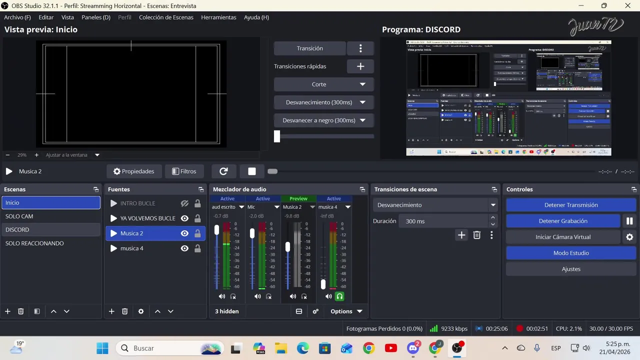This screenshot has height=360, width=640.
Task: Mute the aud escrito channel
Action: point(222,296)
